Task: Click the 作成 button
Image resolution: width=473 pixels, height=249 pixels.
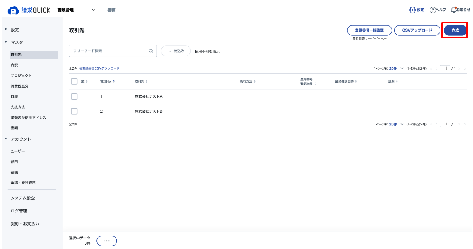Action: [455, 30]
